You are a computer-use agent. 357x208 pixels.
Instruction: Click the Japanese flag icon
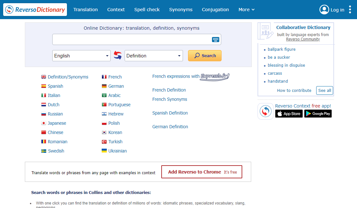point(44,123)
